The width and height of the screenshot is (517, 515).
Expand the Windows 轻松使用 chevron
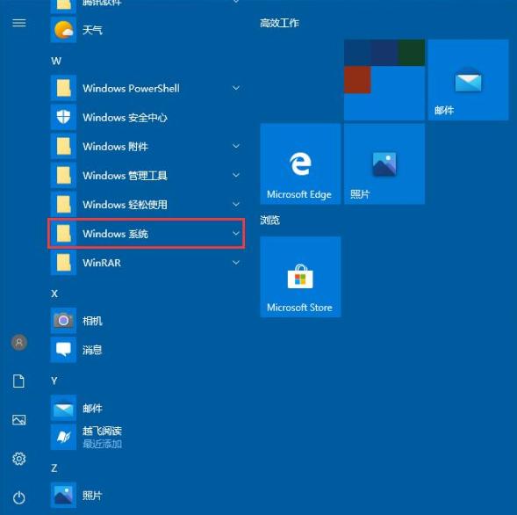(236, 205)
